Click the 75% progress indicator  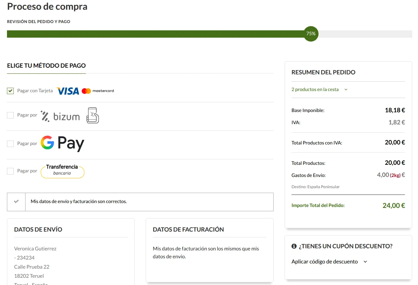tap(311, 34)
